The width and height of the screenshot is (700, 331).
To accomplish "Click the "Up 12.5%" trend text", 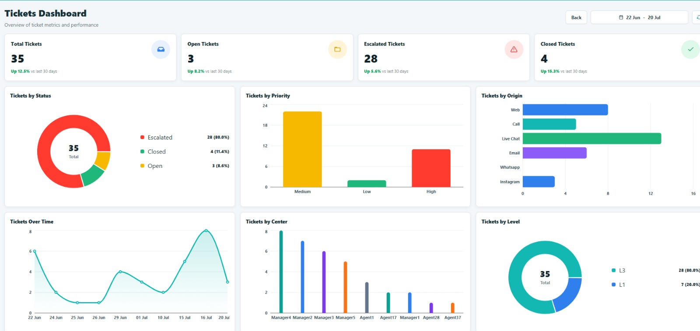I will 20,71.
